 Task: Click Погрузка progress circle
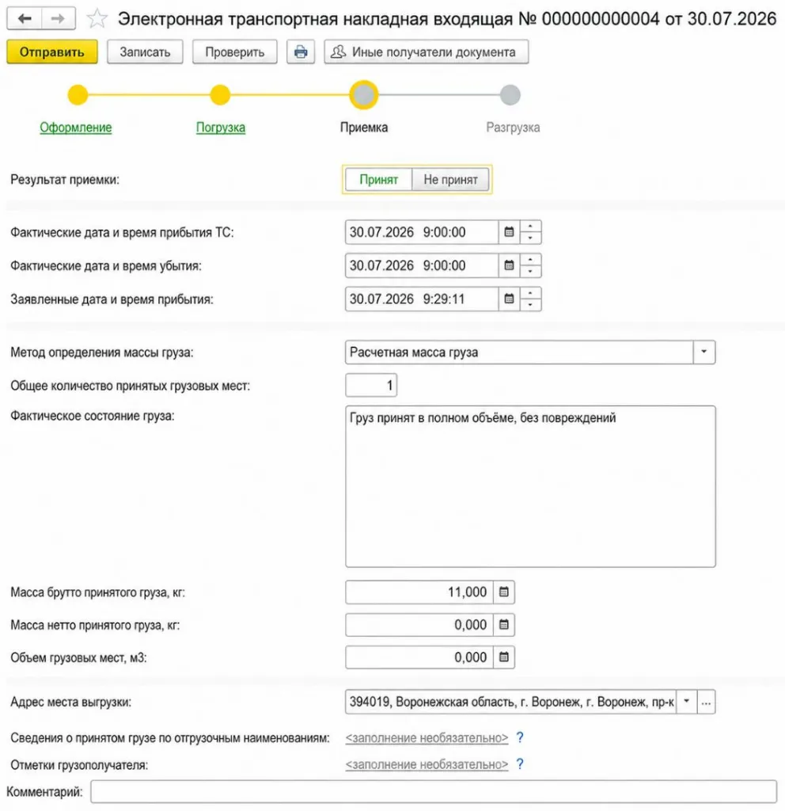(220, 95)
